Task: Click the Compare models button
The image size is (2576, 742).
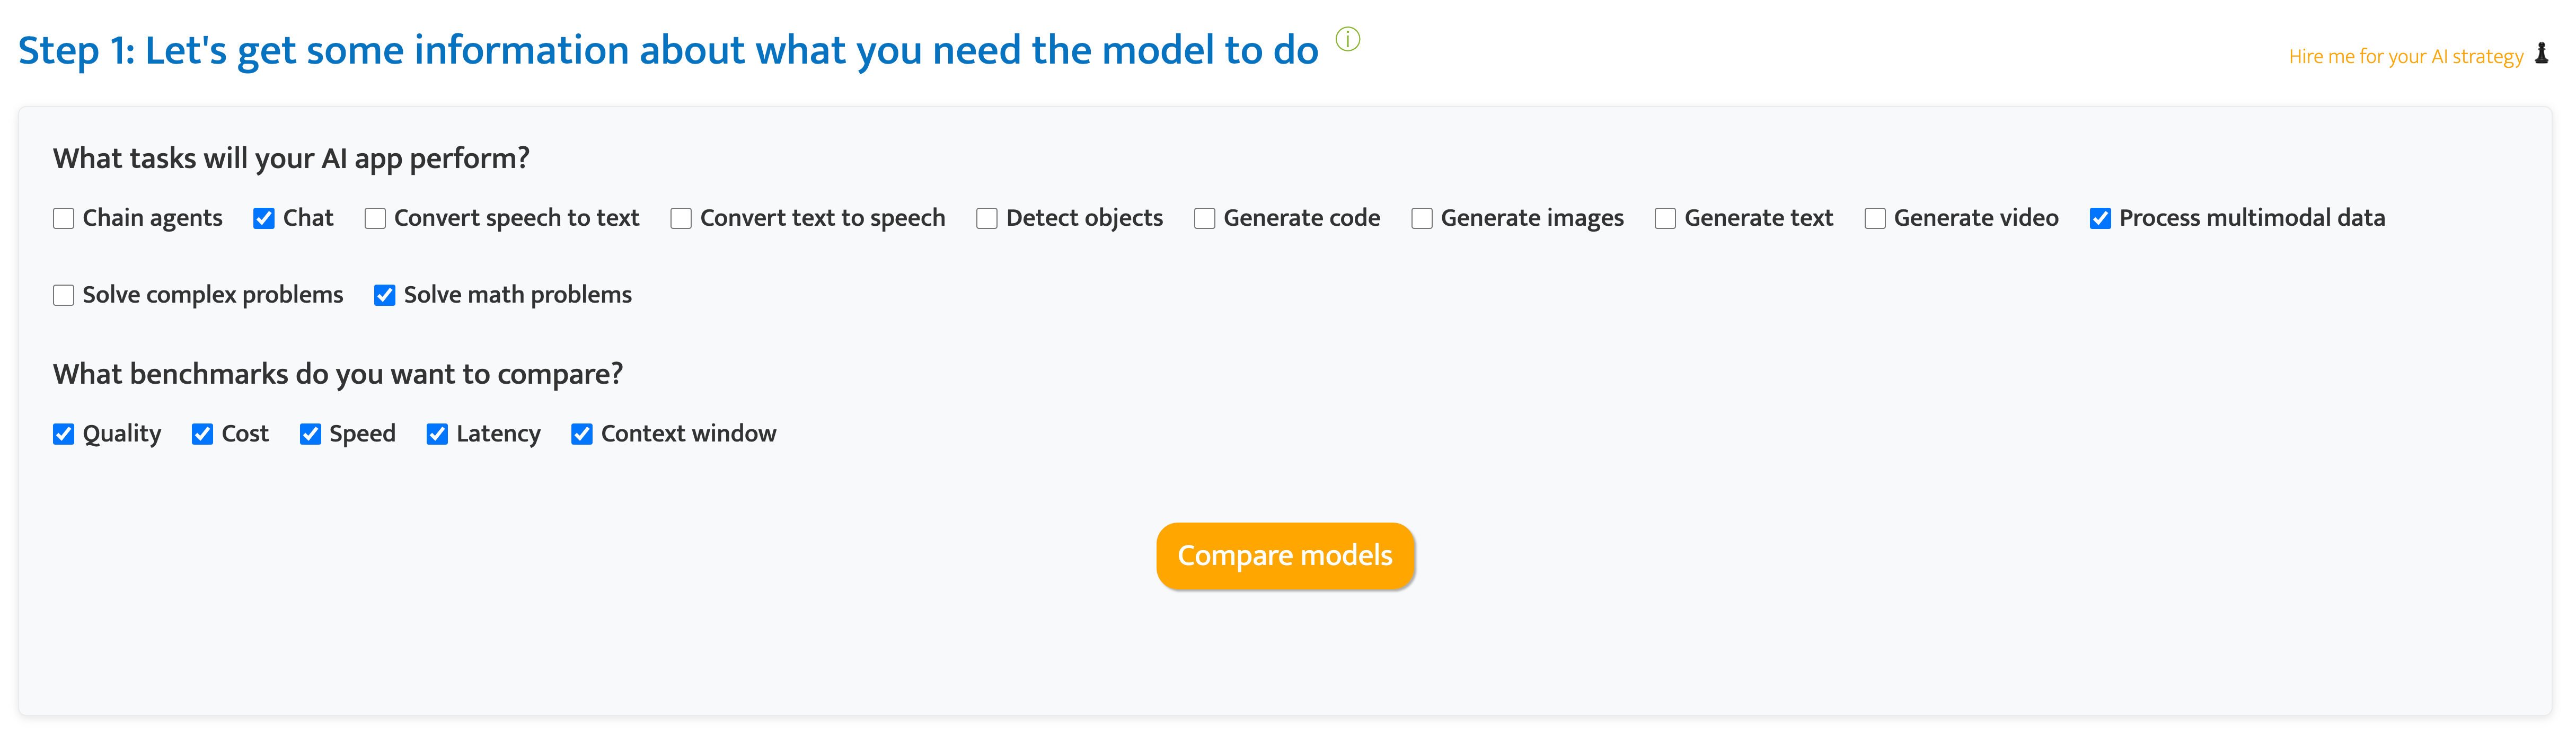Action: (x=1285, y=555)
